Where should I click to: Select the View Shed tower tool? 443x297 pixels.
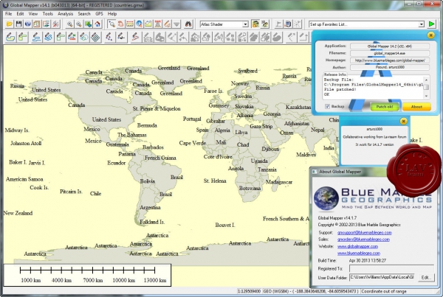click(x=158, y=24)
